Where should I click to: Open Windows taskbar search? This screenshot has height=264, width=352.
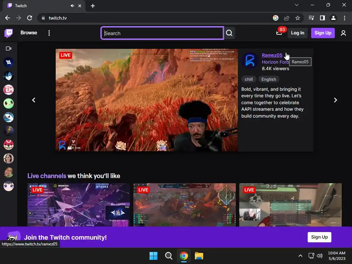click(168, 256)
